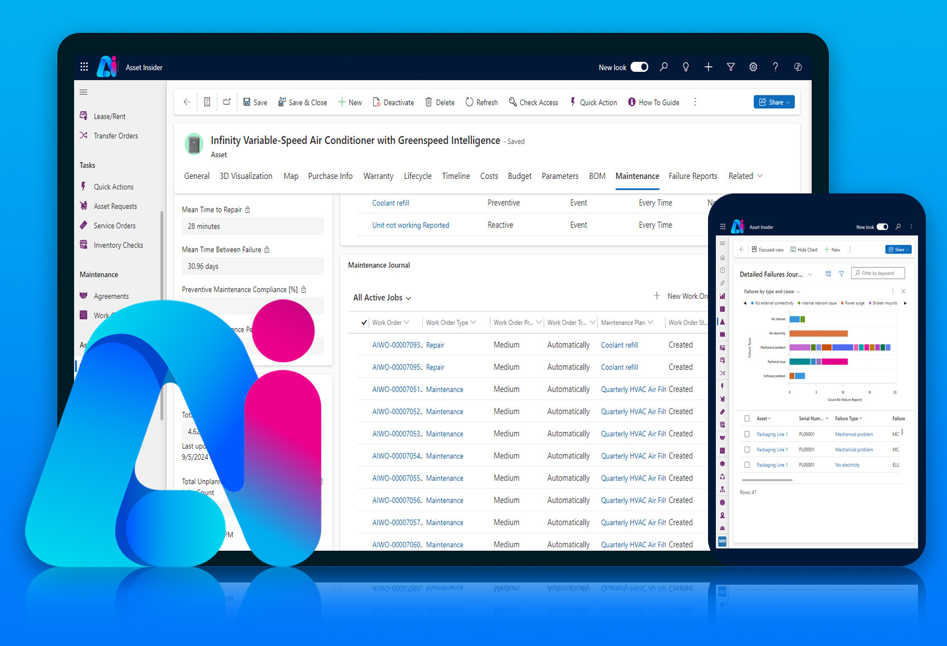Open search magnifier in tablet header

coord(663,67)
